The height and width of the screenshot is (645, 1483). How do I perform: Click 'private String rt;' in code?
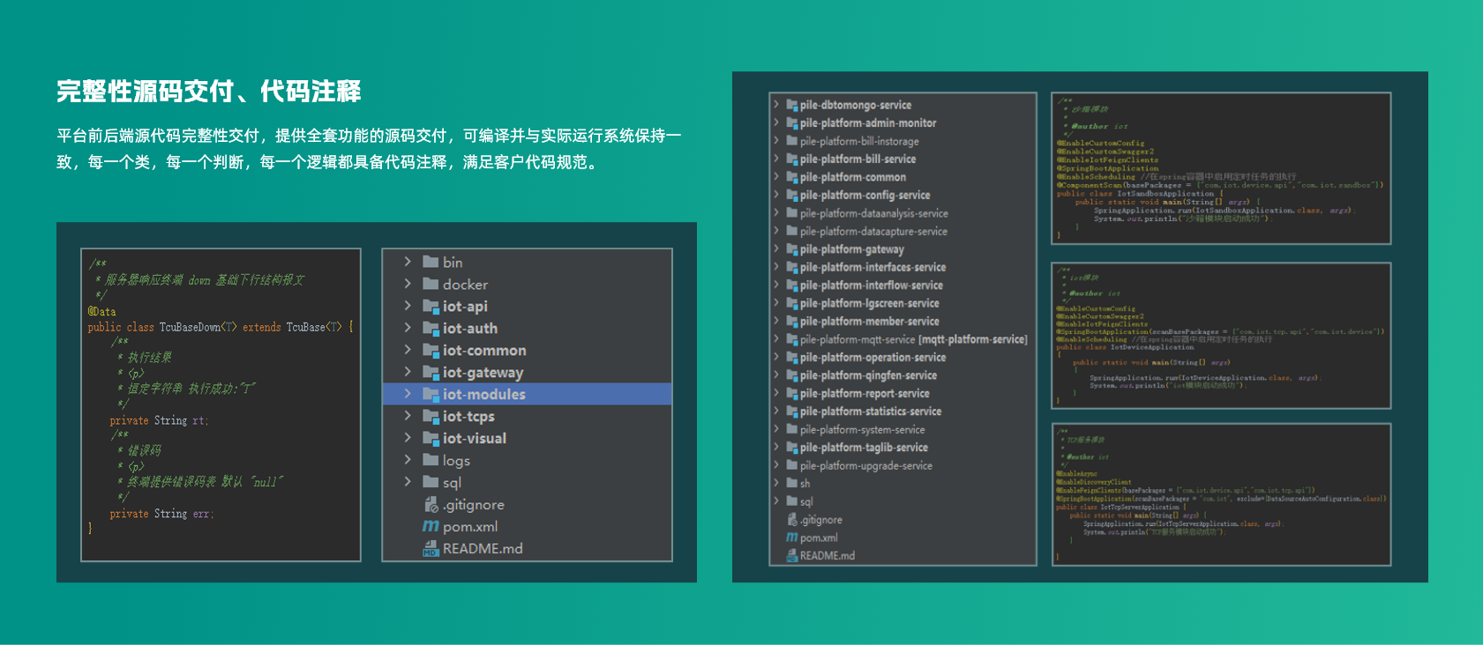159,420
